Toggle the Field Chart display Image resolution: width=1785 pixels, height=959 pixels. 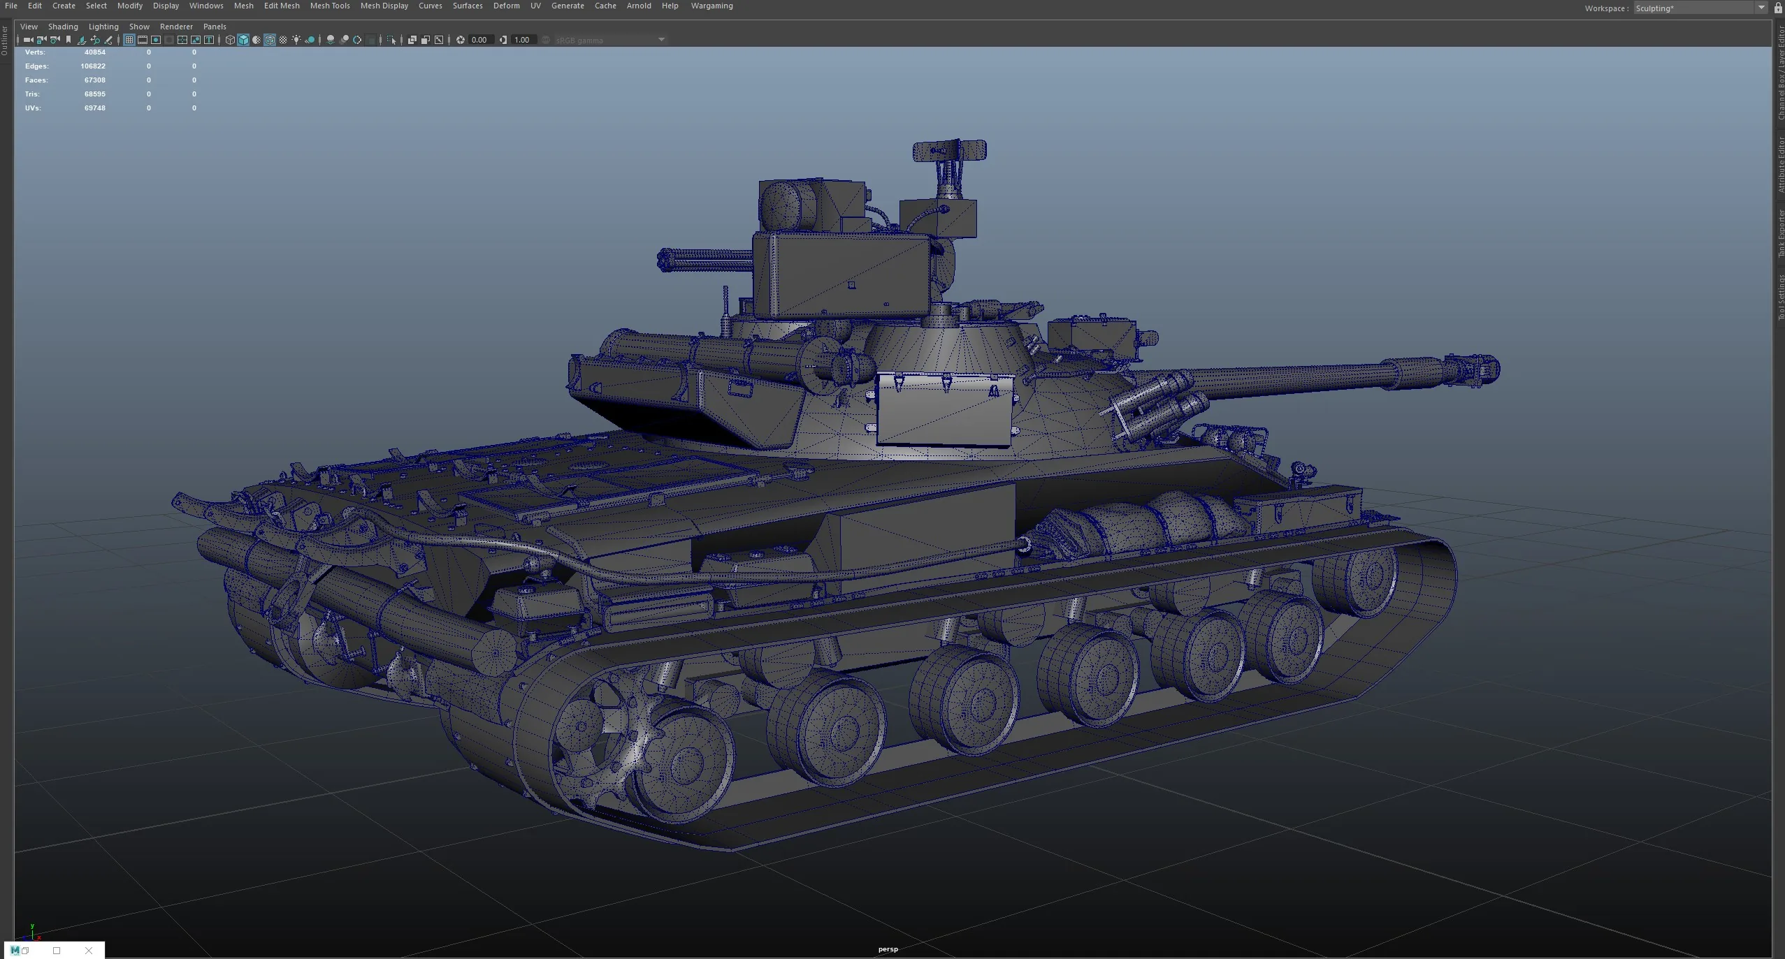coord(182,40)
